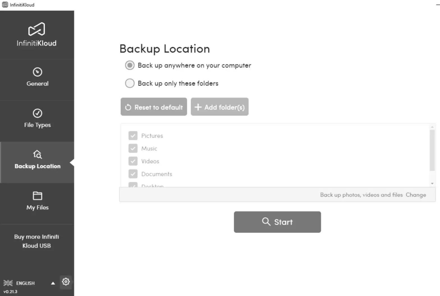The width and height of the screenshot is (440, 296).
Task: Click the folder list scrollbar thumb
Action: 432,150
